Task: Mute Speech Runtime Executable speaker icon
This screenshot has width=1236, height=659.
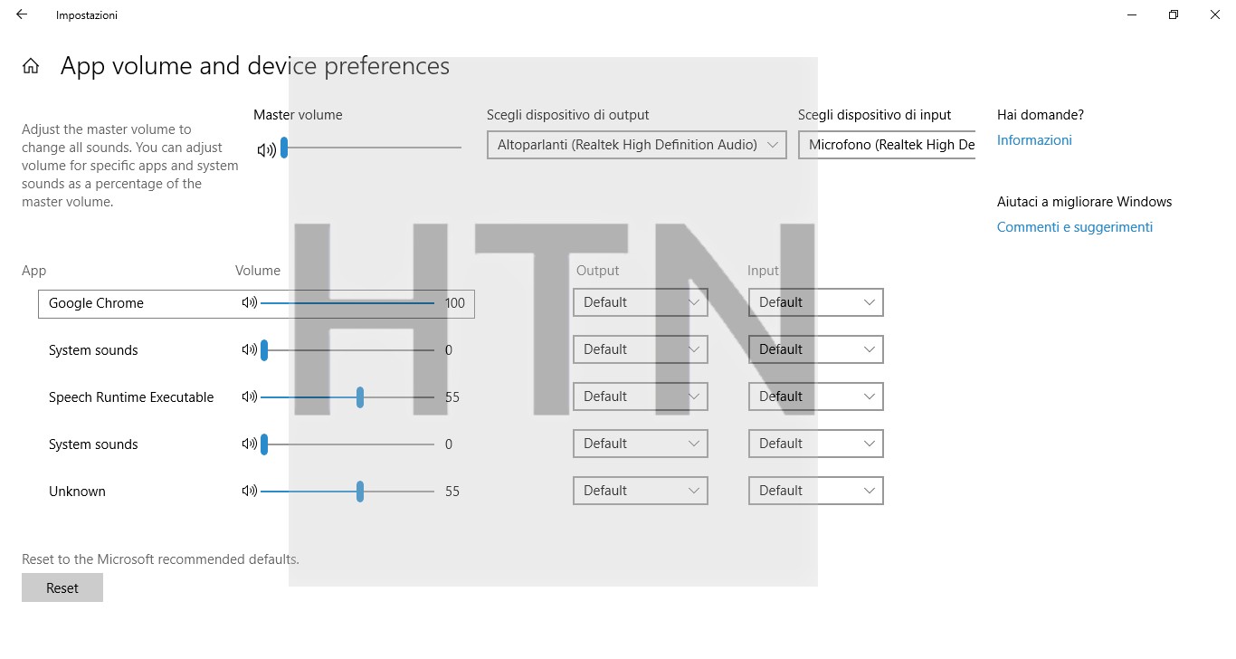Action: (250, 396)
